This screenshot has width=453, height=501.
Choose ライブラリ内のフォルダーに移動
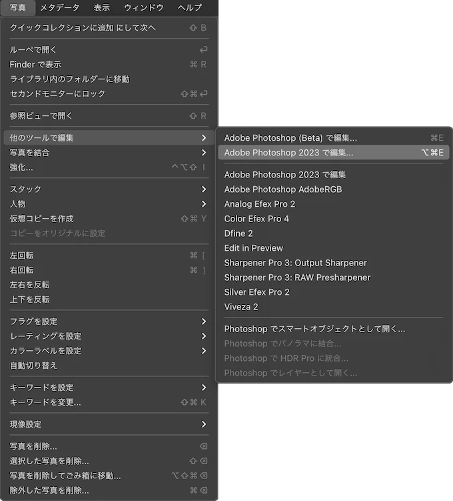tap(109, 79)
